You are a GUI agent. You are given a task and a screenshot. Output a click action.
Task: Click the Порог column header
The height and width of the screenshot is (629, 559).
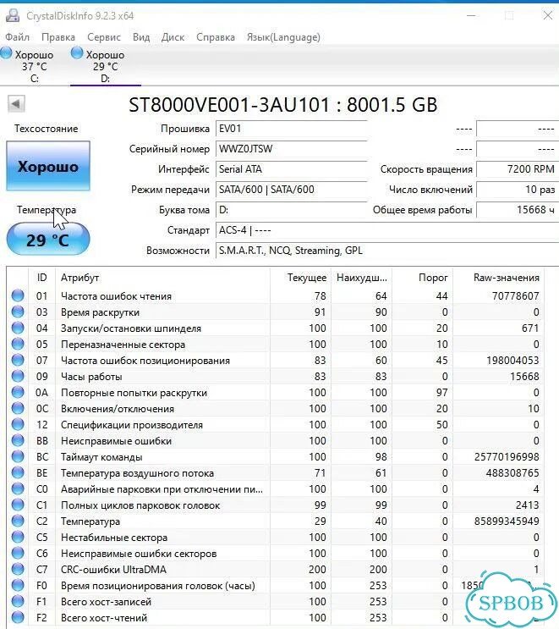click(422, 278)
